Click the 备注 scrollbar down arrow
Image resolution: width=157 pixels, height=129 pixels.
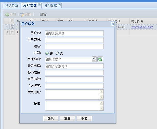coord(101,108)
